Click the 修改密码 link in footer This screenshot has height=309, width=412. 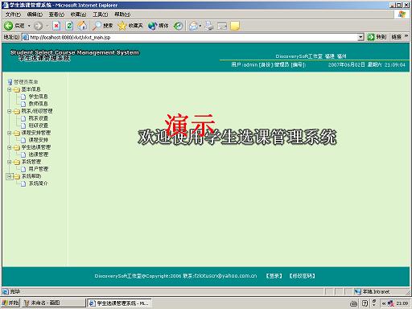click(x=302, y=276)
